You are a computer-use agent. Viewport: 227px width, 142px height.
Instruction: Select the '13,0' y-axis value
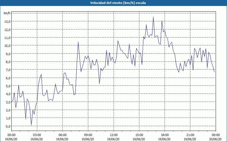tap(8, 22)
